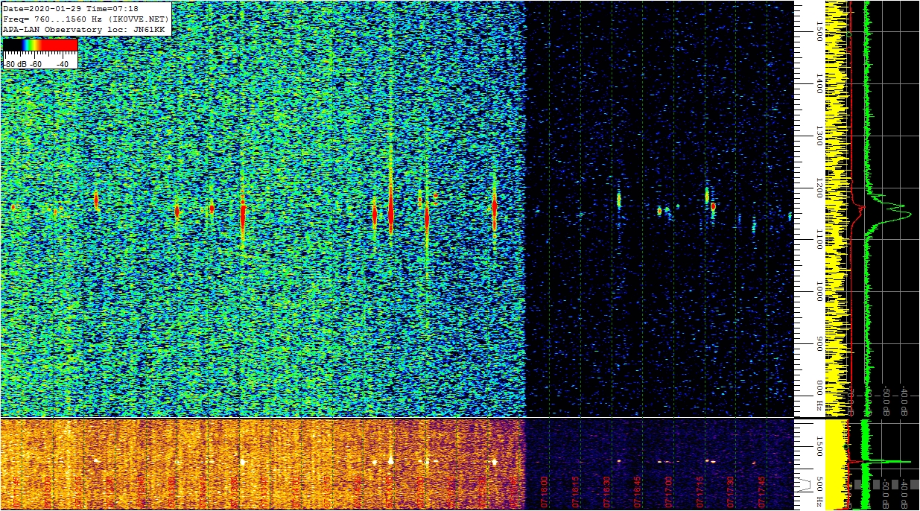The height and width of the screenshot is (511, 920).
Task: Click the 07:17:15 time marker
Action: point(699,492)
